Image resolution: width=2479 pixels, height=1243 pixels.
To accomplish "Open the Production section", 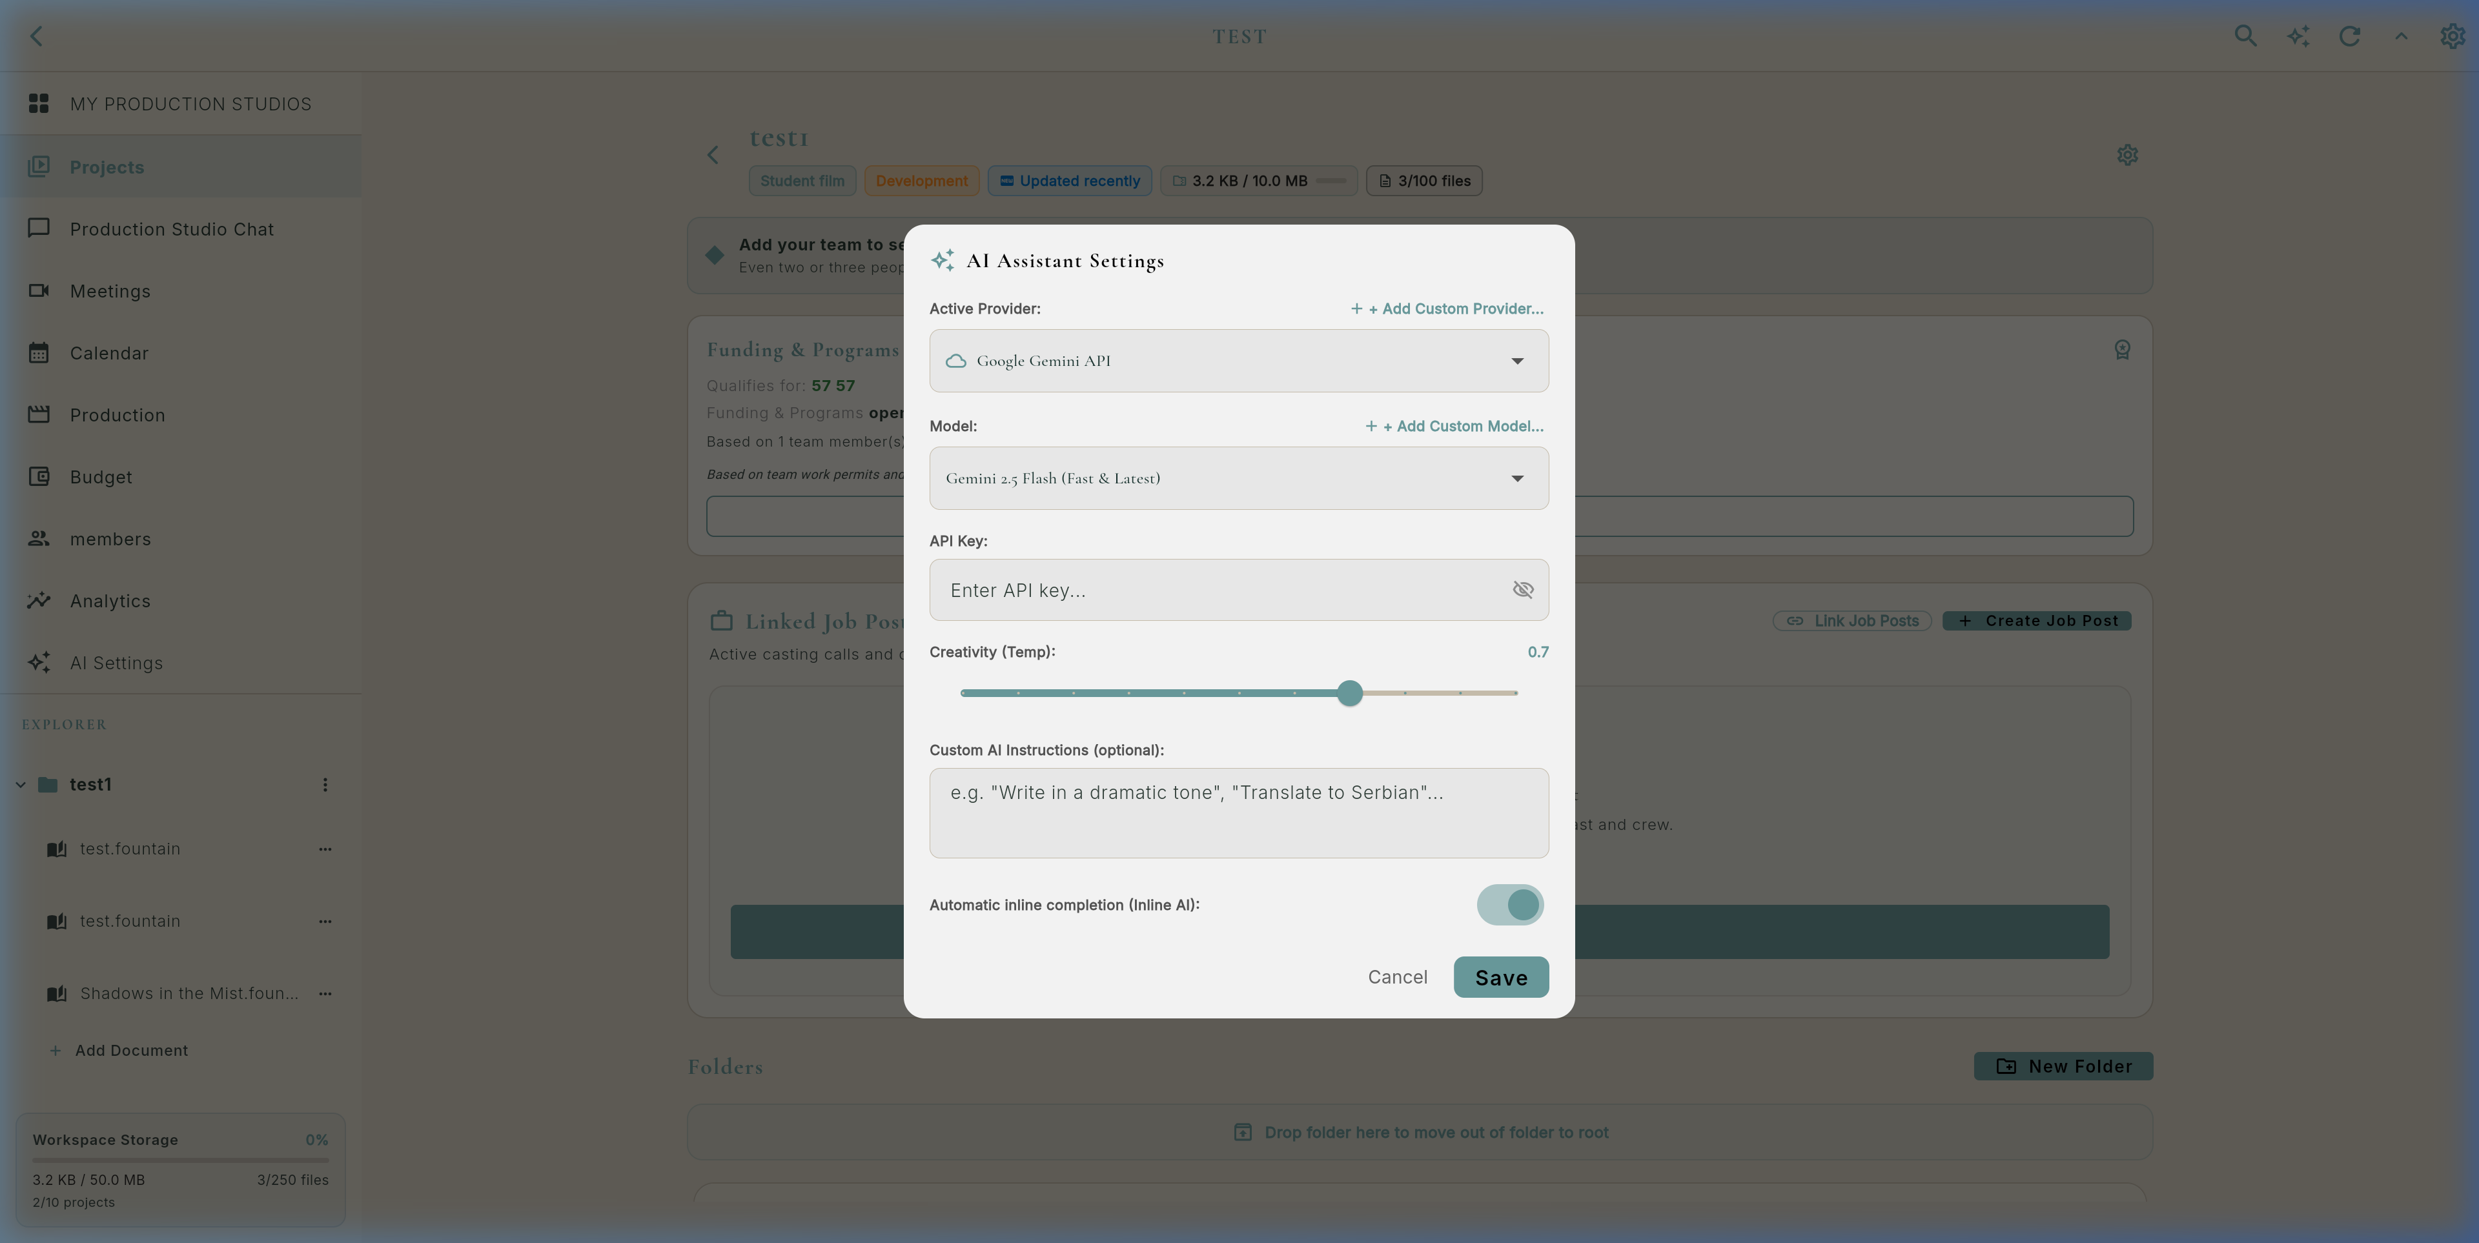I will click(181, 414).
